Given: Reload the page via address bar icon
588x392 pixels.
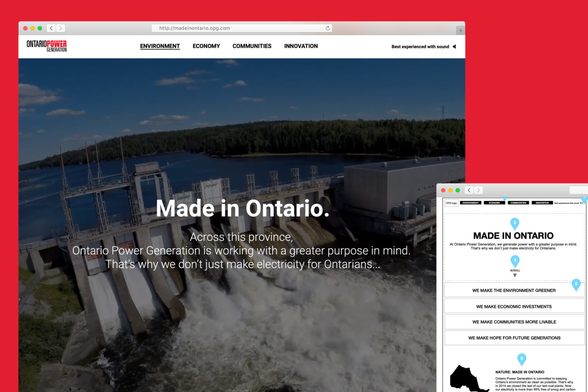Looking at the screenshot, I should (x=328, y=28).
